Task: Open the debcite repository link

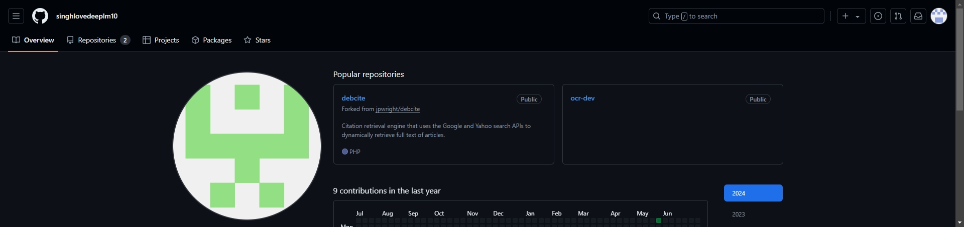Action: (x=353, y=98)
